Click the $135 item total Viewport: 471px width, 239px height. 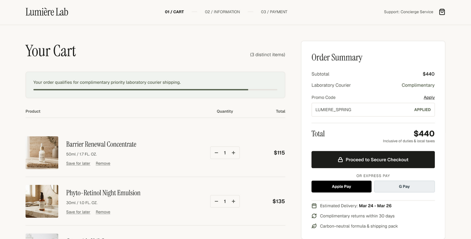click(x=279, y=201)
